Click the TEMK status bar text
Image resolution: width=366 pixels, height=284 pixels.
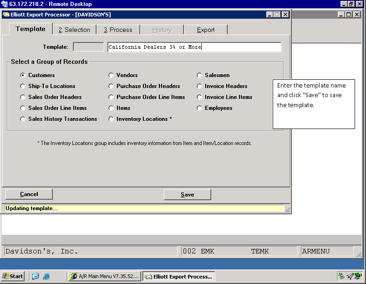(x=260, y=251)
